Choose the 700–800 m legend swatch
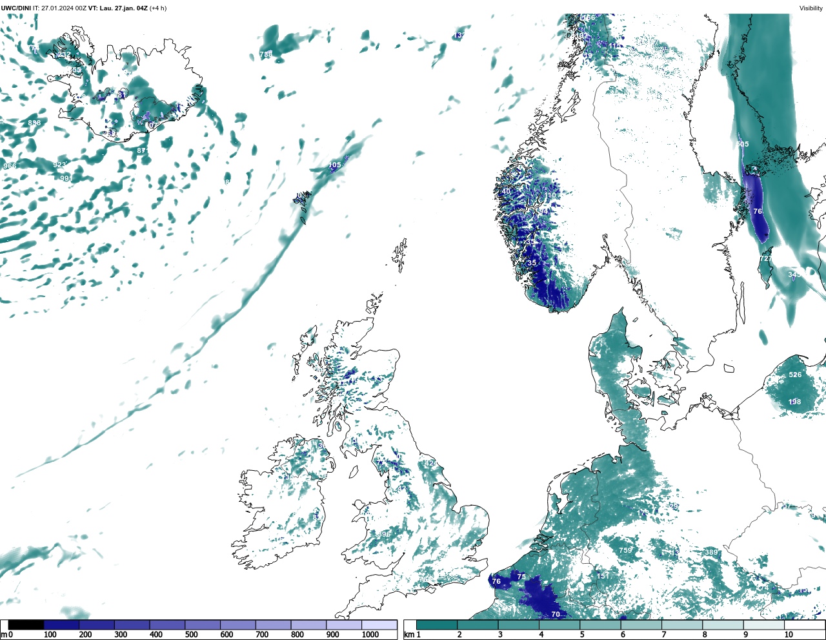The width and height of the screenshot is (826, 640). point(273,625)
